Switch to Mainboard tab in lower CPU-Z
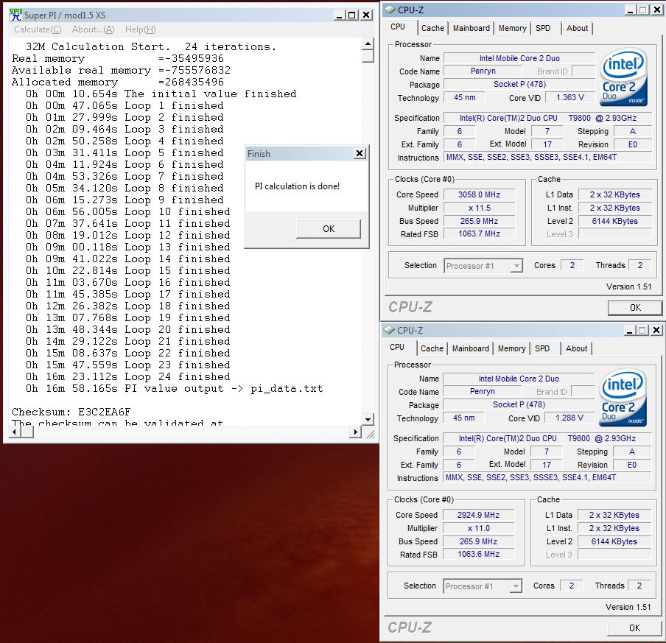The width and height of the screenshot is (666, 643). [x=470, y=348]
